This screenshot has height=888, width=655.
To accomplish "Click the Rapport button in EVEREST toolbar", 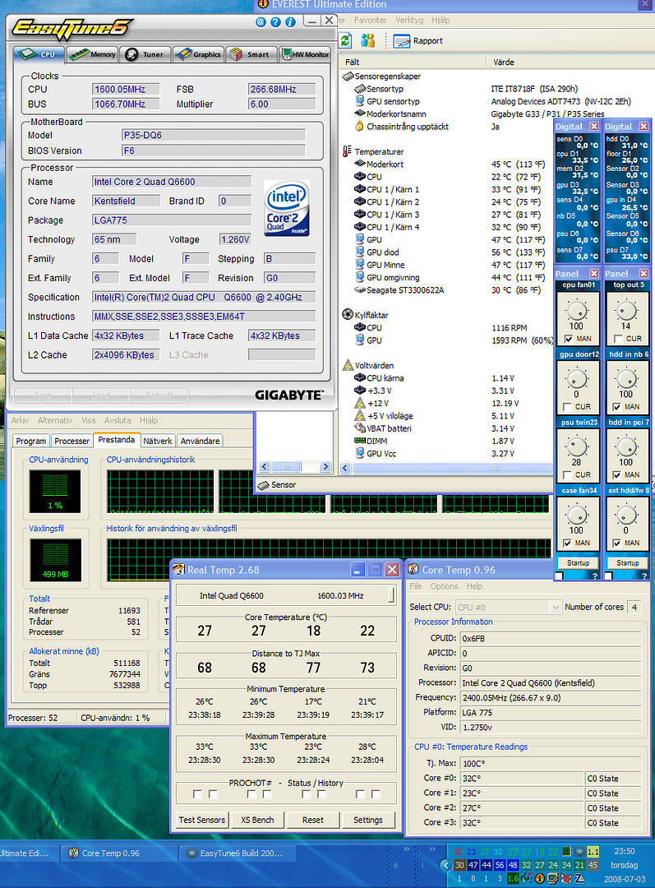I will [418, 41].
